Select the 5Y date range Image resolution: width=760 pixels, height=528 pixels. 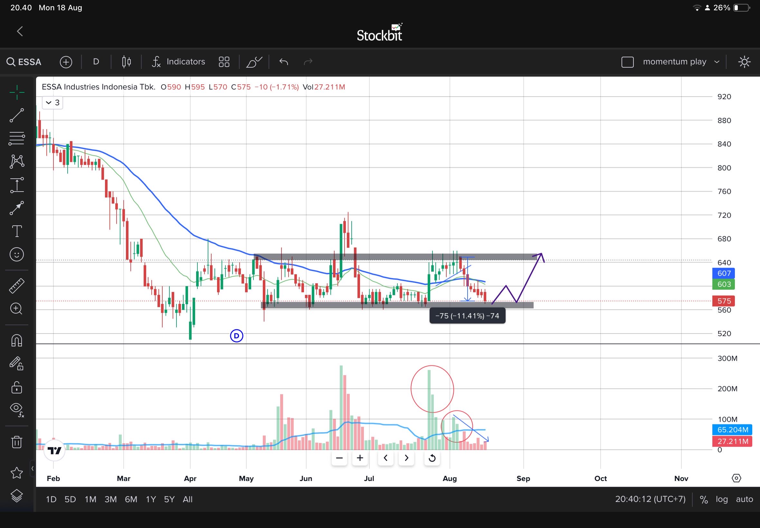coord(169,499)
